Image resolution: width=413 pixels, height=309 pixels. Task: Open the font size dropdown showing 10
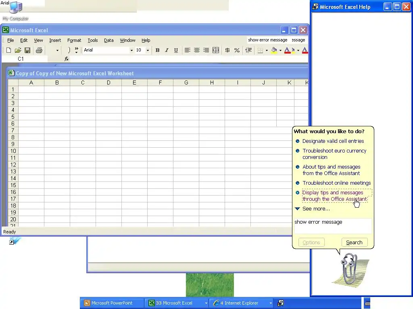pos(148,50)
